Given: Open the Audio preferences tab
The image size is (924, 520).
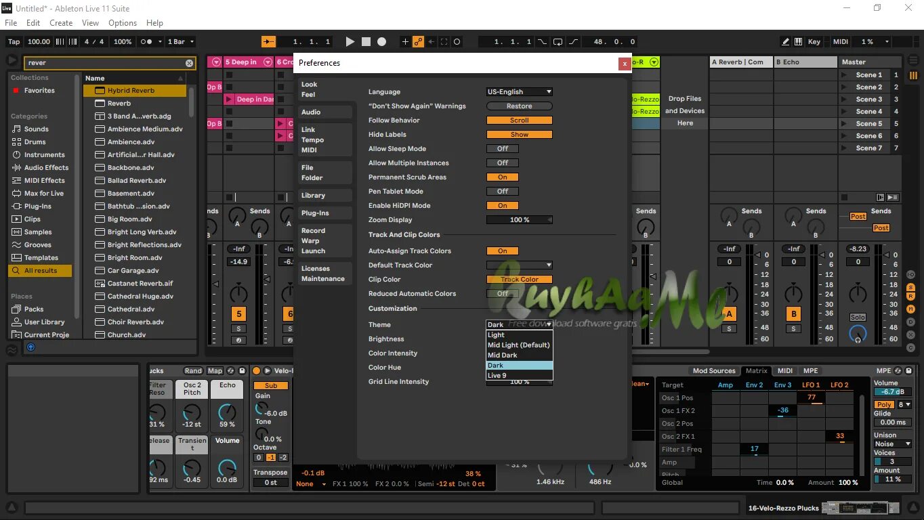Looking at the screenshot, I should 325,112.
